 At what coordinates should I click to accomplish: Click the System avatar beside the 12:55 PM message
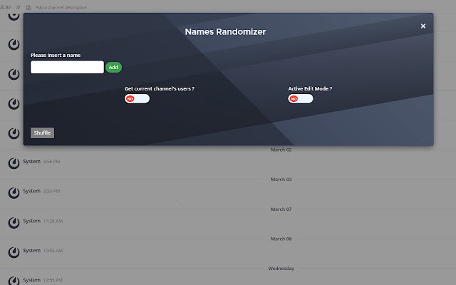pyautogui.click(x=13, y=281)
